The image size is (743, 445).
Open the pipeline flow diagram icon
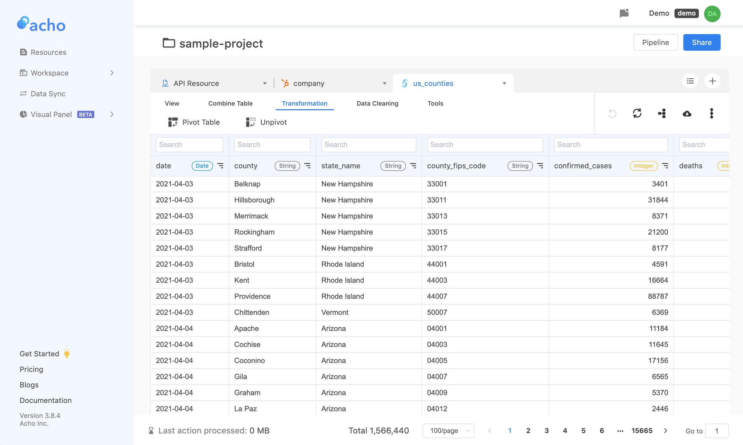[662, 114]
